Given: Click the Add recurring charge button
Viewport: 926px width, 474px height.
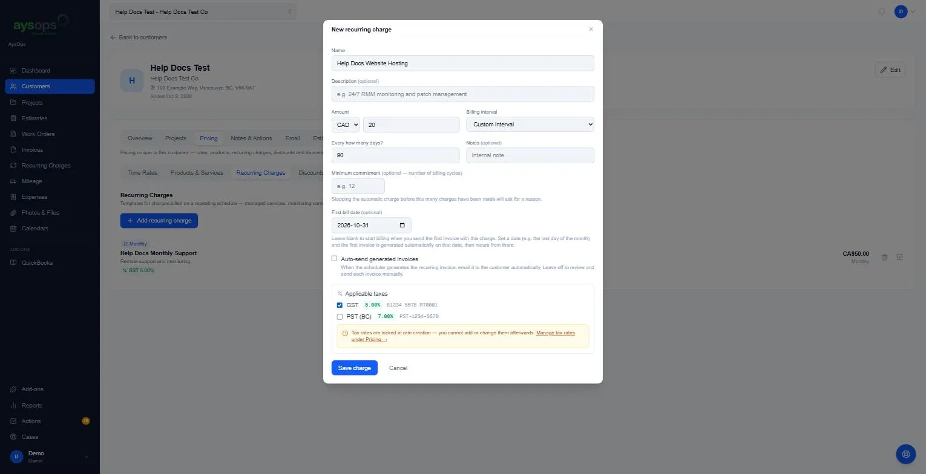Looking at the screenshot, I should pos(159,221).
